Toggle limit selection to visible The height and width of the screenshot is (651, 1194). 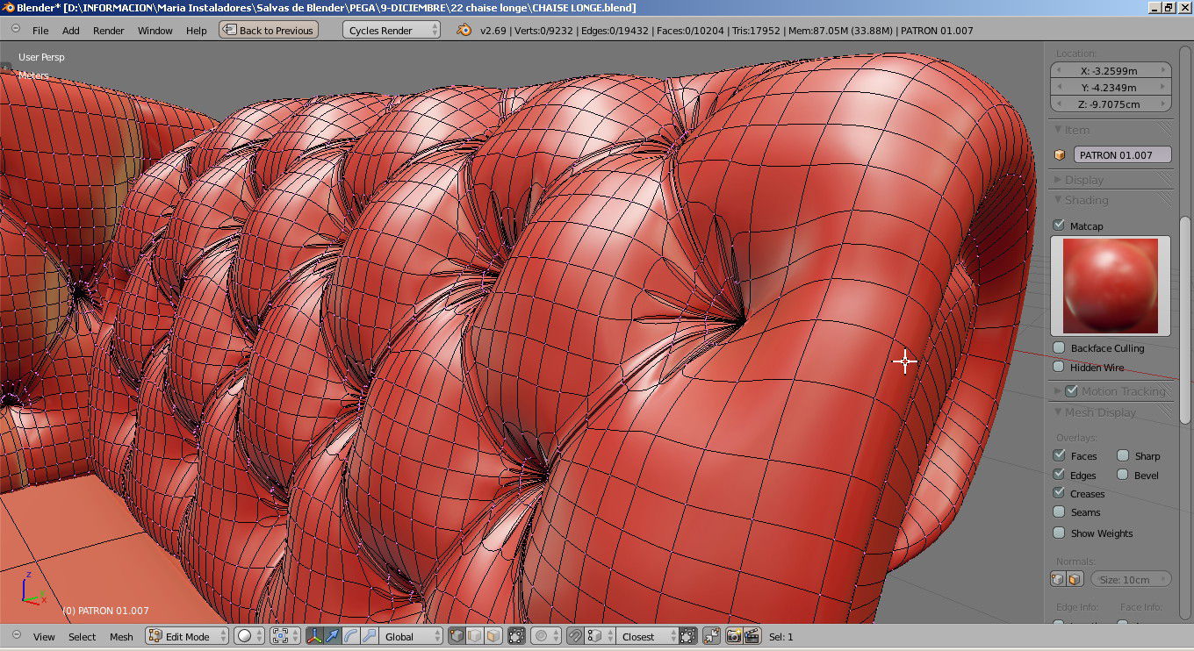point(516,636)
